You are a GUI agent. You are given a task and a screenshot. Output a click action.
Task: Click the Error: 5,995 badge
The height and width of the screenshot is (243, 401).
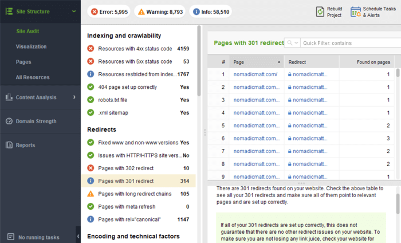109,12
